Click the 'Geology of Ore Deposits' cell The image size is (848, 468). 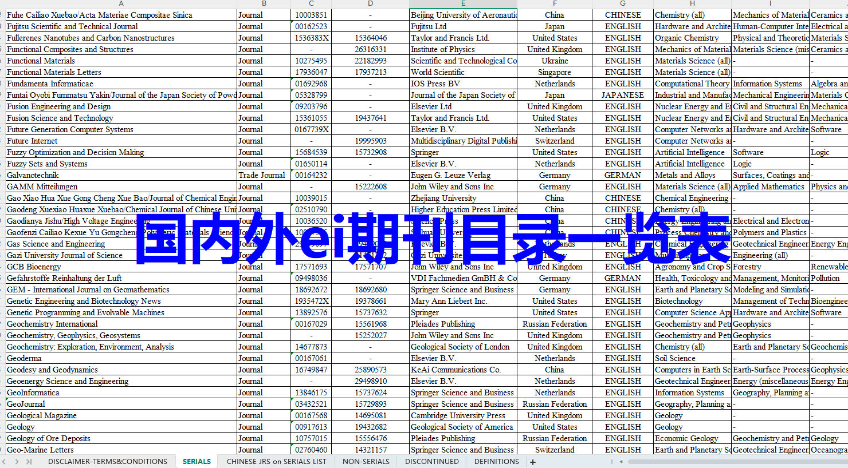[x=121, y=438]
